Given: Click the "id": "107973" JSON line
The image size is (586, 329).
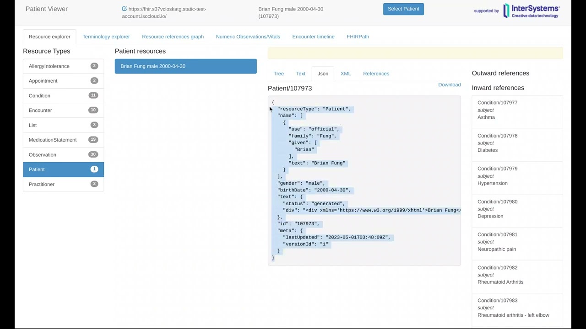Looking at the screenshot, I should [298, 224].
